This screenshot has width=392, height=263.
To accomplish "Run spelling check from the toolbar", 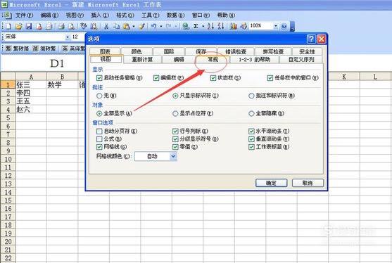I will click(83, 26).
